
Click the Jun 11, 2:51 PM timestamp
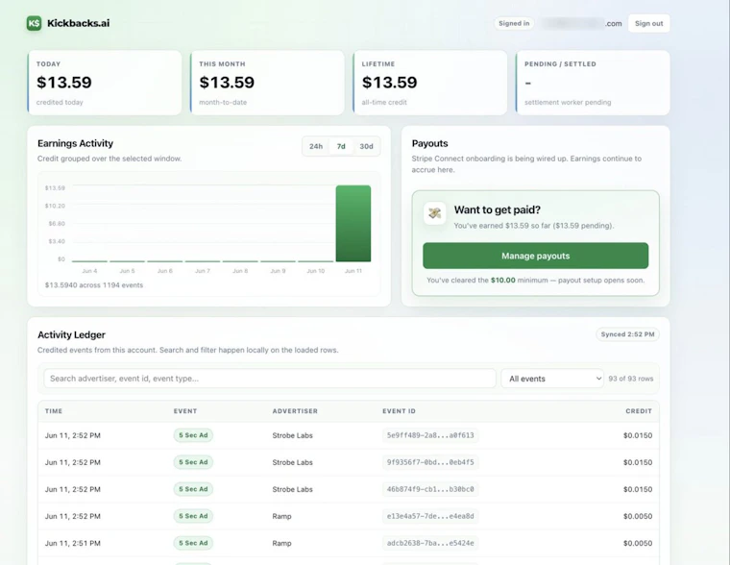pyautogui.click(x=72, y=543)
